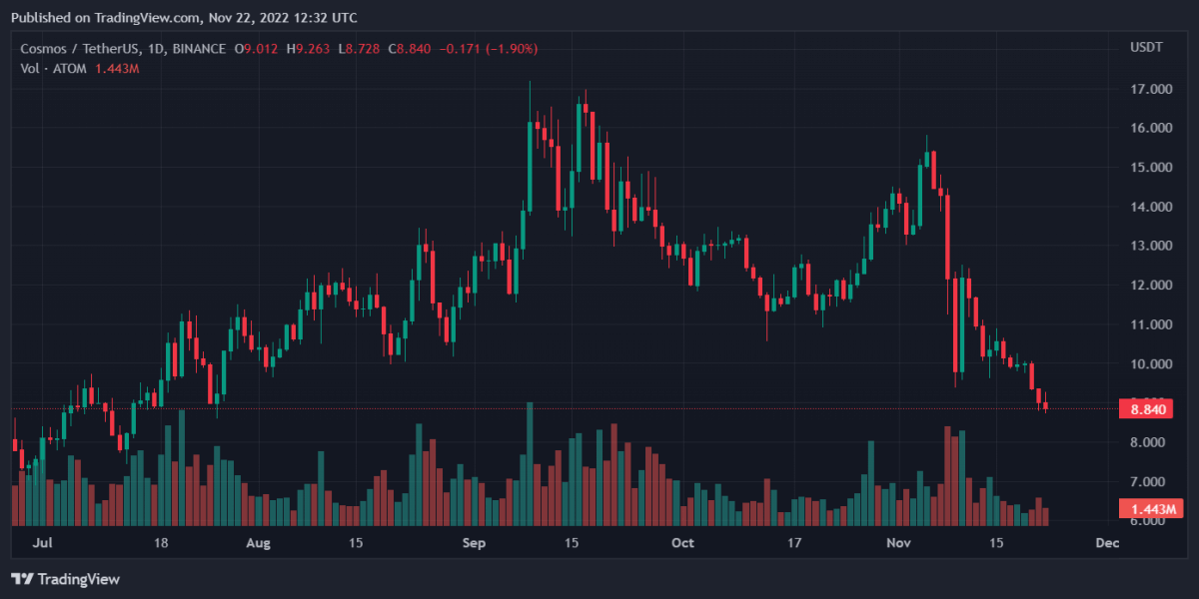Click the TradingView wordmark text
This screenshot has width=1199, height=599.
click(x=78, y=579)
